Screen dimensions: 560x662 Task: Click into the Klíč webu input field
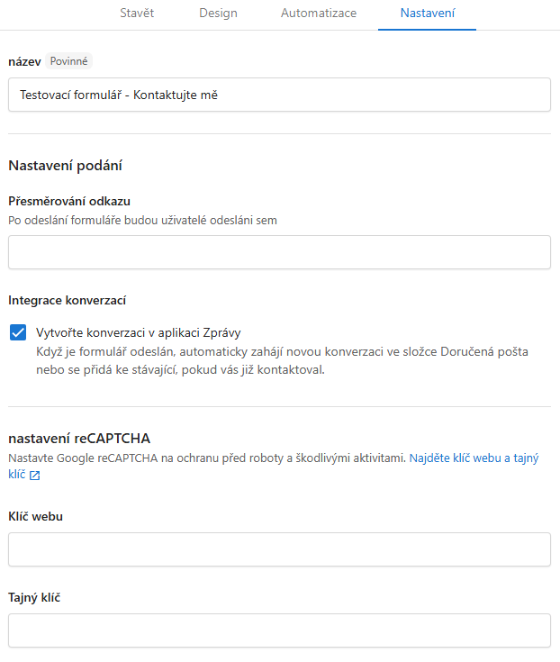(279, 549)
